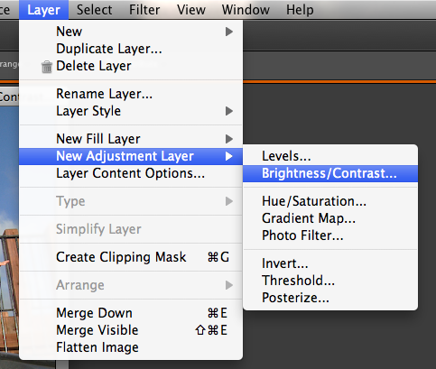Expand the New Fill Layer submenu arrow
The width and height of the screenshot is (436, 369).
tap(229, 139)
